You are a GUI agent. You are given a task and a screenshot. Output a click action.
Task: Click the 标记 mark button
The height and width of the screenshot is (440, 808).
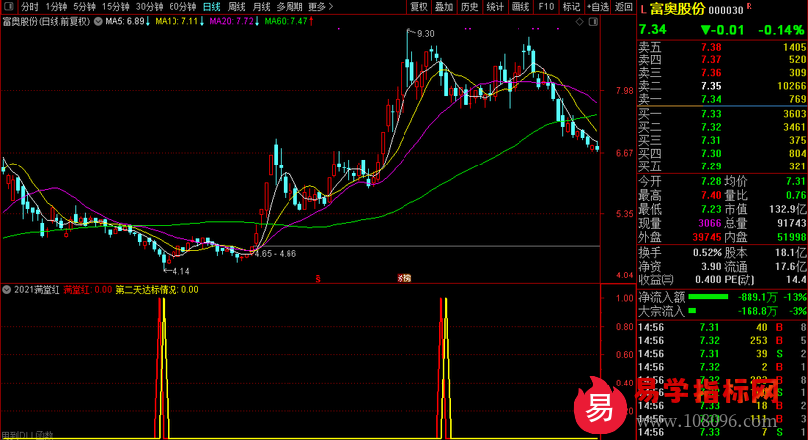pyautogui.click(x=571, y=7)
